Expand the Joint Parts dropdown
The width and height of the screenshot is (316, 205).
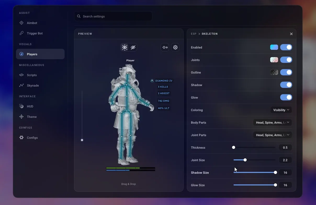click(x=273, y=135)
